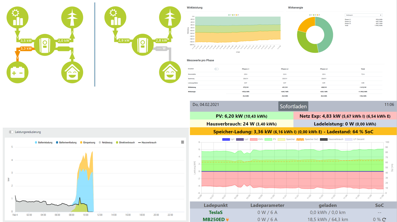This screenshot has width=397, height=222.
Task: Toggle Batterieladung series in the chart legend
Action: (x=44, y=142)
